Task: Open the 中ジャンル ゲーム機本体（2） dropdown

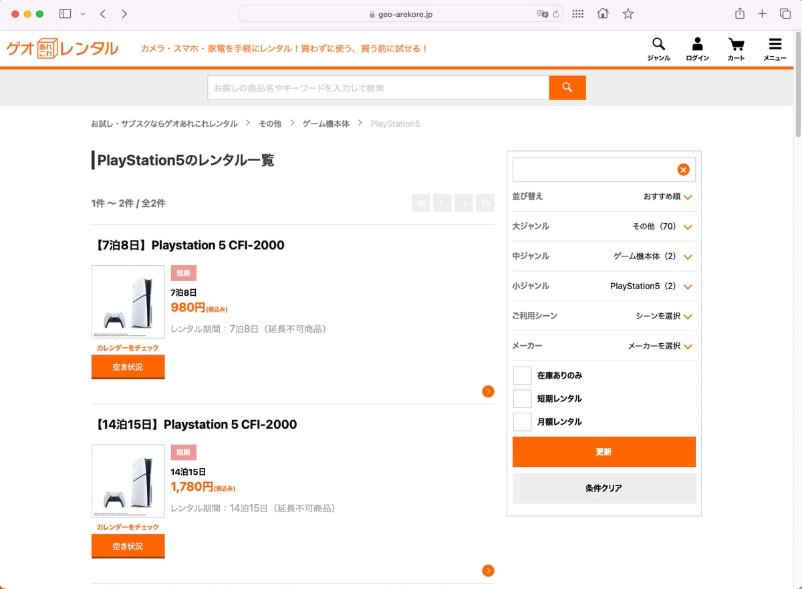Action: click(x=604, y=256)
